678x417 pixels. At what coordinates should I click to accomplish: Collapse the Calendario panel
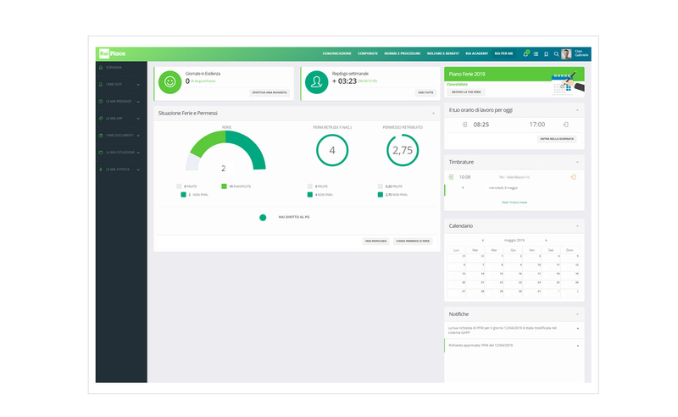(x=578, y=226)
